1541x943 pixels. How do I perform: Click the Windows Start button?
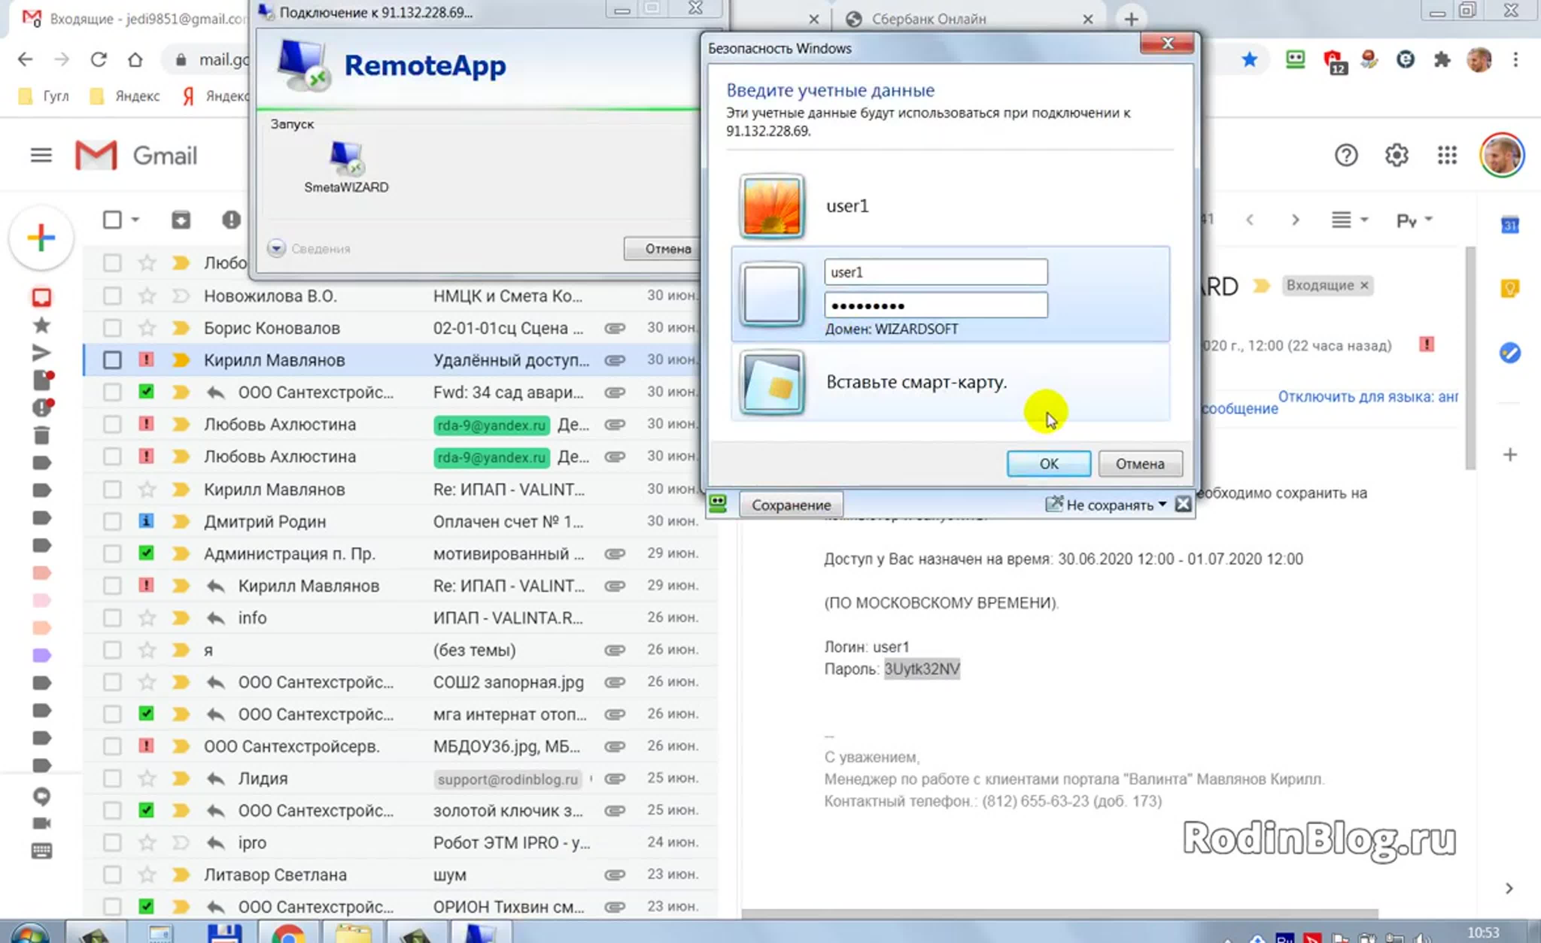point(29,933)
